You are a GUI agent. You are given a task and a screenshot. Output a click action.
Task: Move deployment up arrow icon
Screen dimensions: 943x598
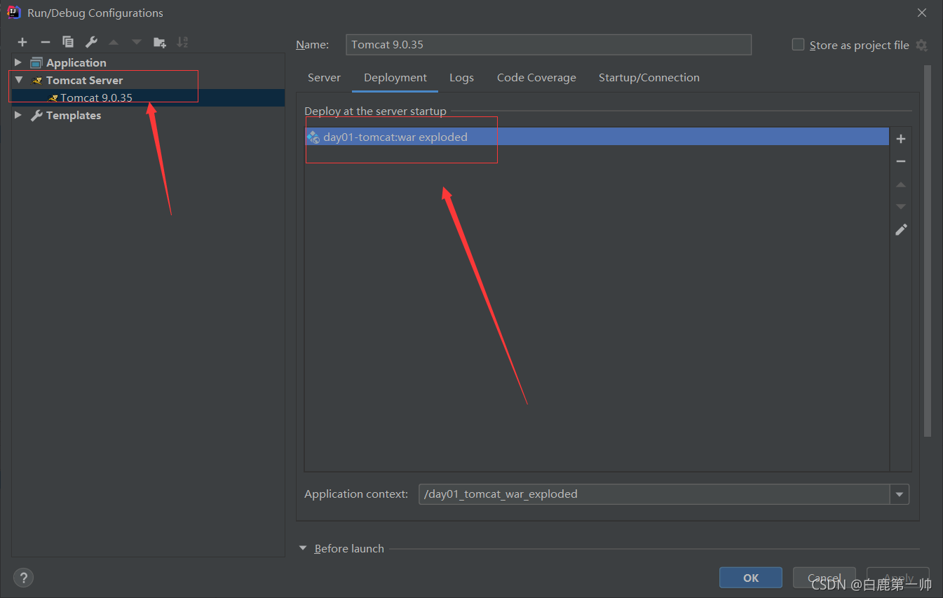click(901, 184)
